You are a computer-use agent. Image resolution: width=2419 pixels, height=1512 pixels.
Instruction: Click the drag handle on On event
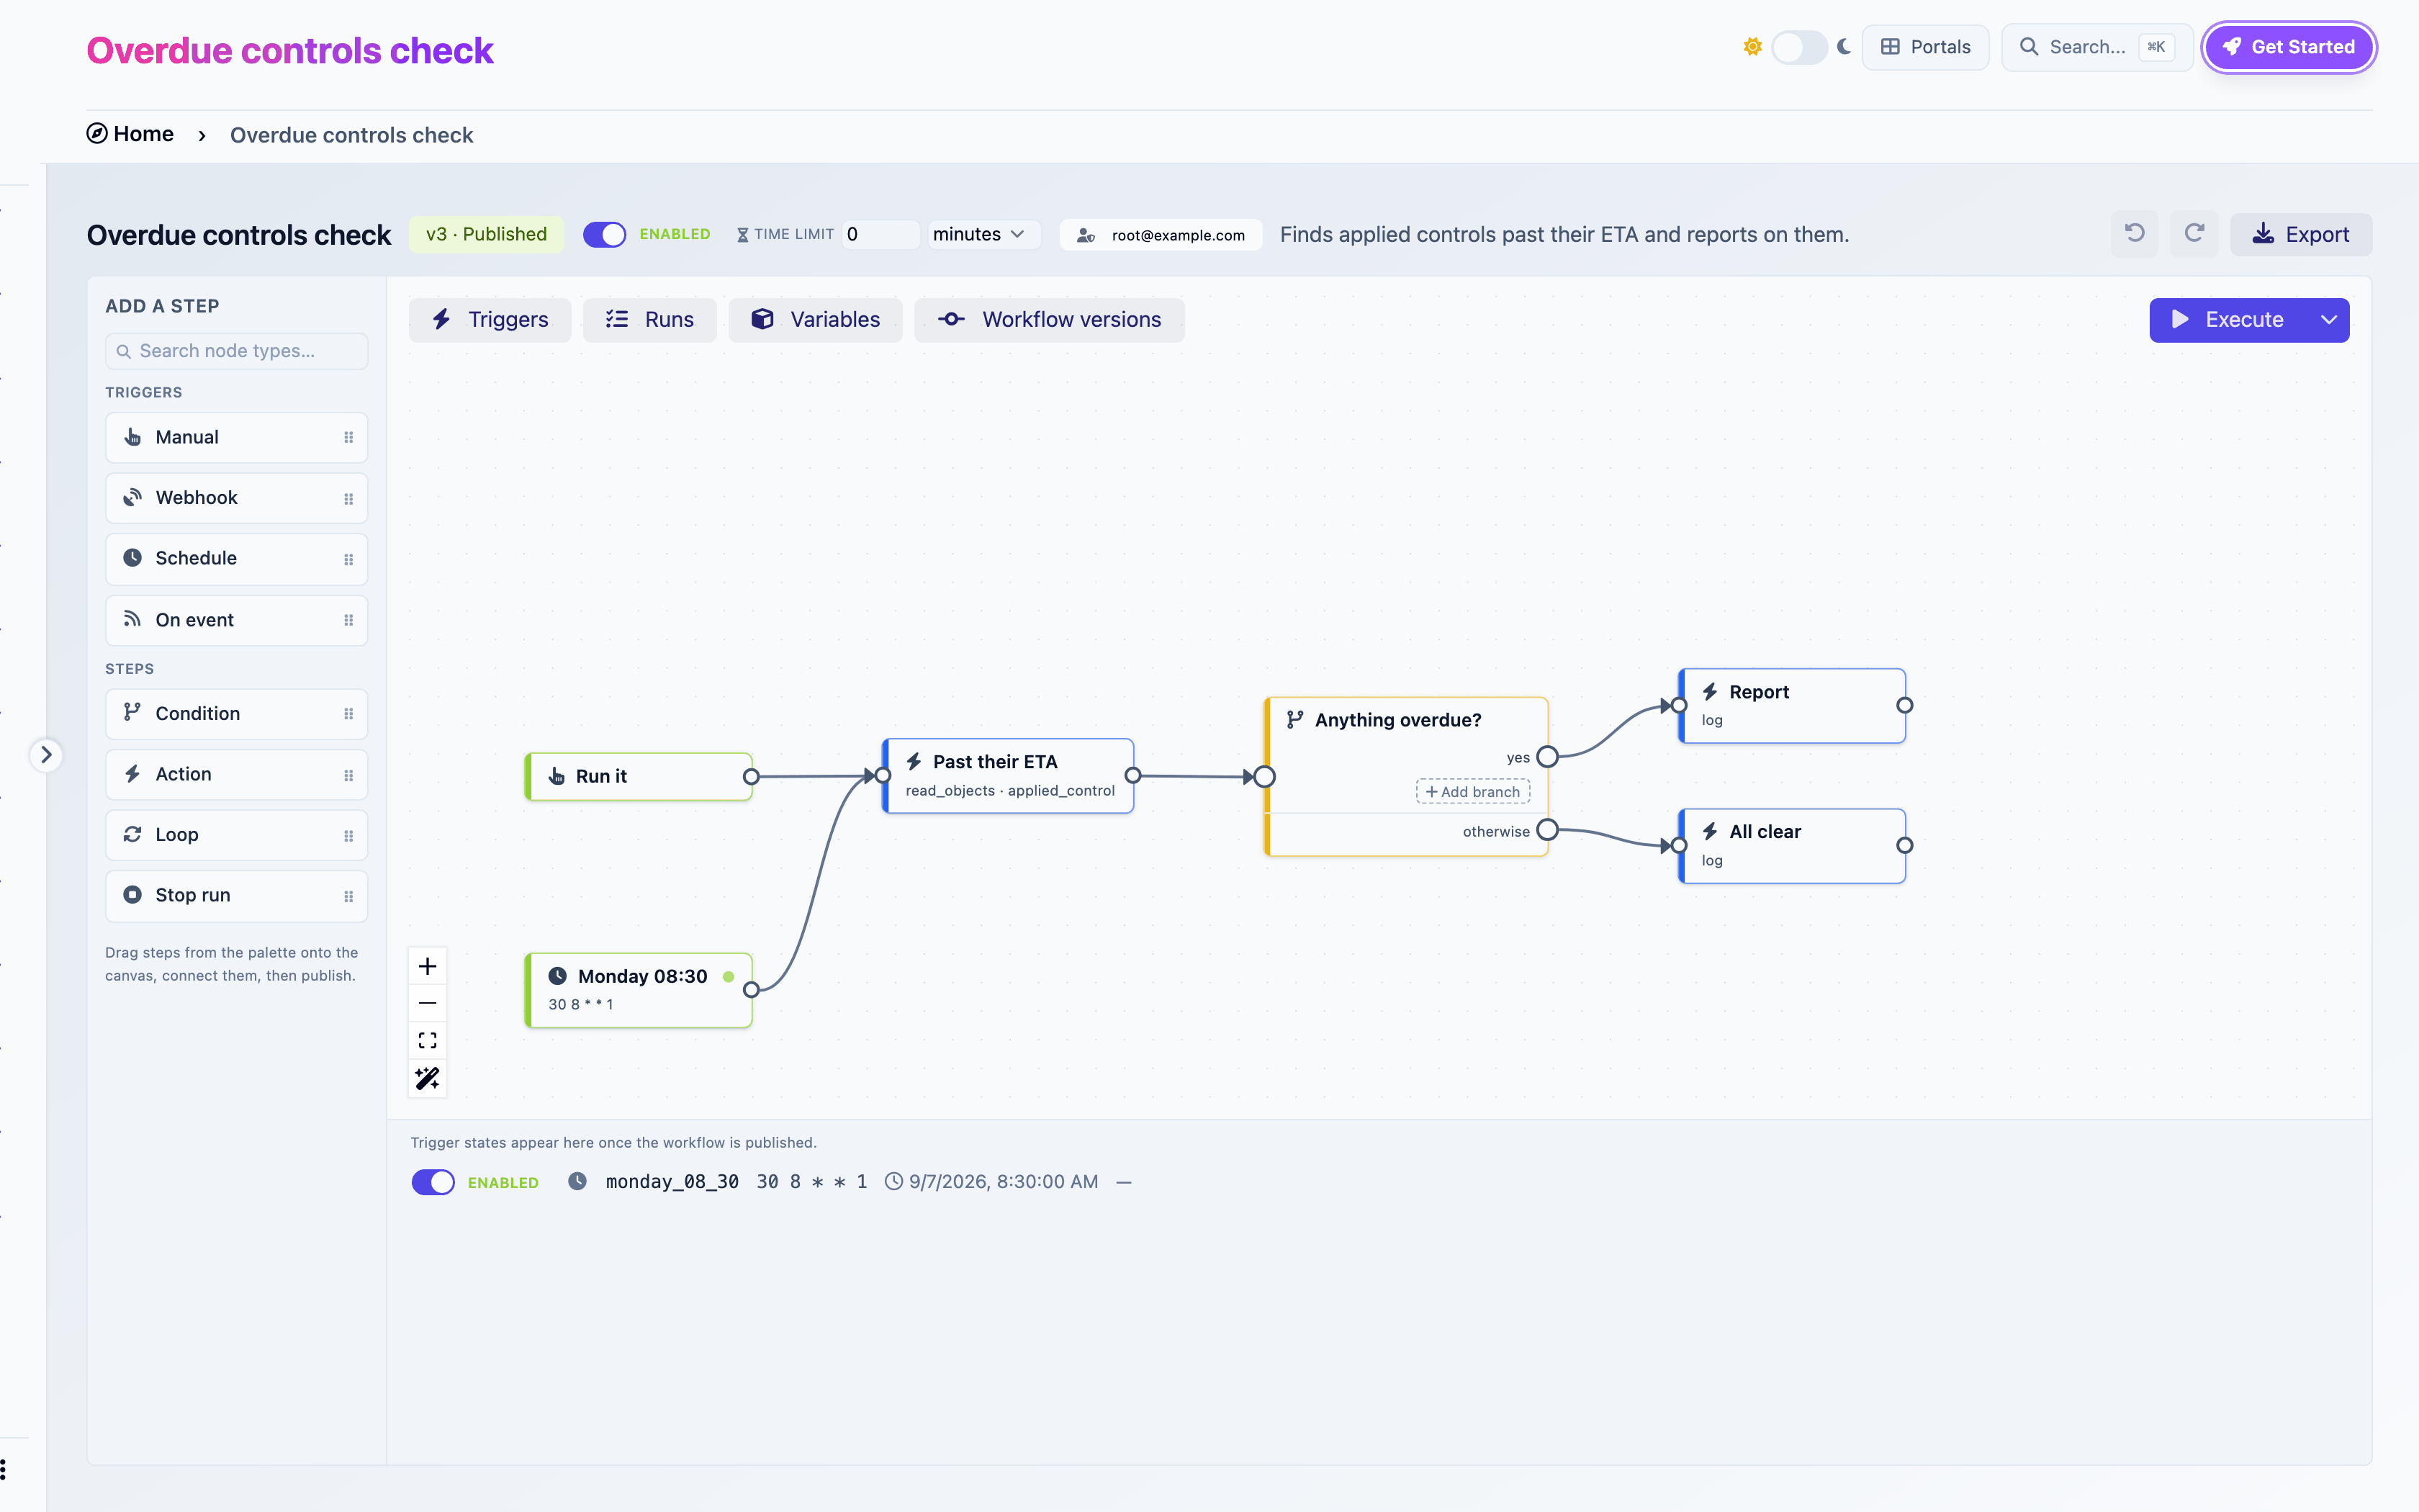pyautogui.click(x=349, y=621)
